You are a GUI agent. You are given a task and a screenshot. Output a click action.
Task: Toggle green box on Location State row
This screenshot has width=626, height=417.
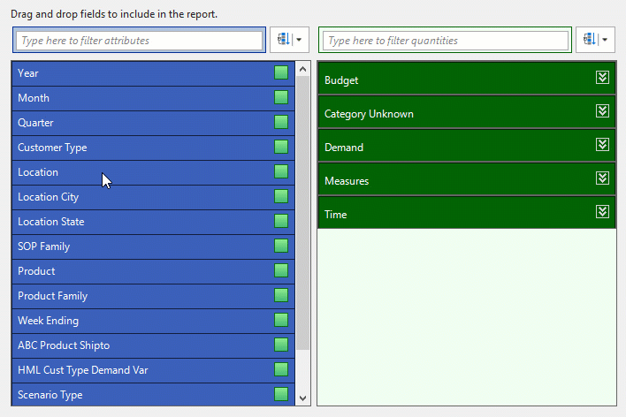pyautogui.click(x=281, y=221)
